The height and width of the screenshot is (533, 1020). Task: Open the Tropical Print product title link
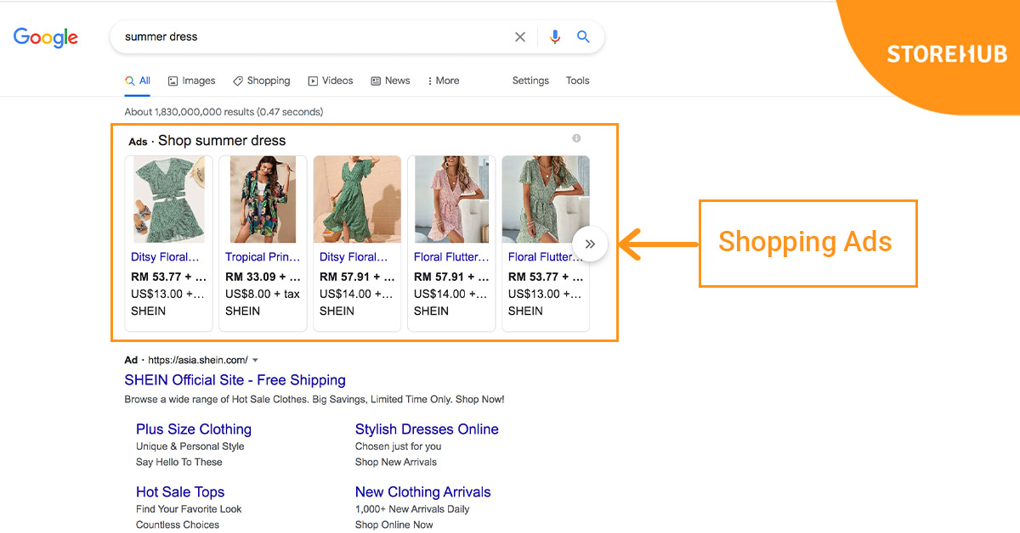click(x=263, y=257)
